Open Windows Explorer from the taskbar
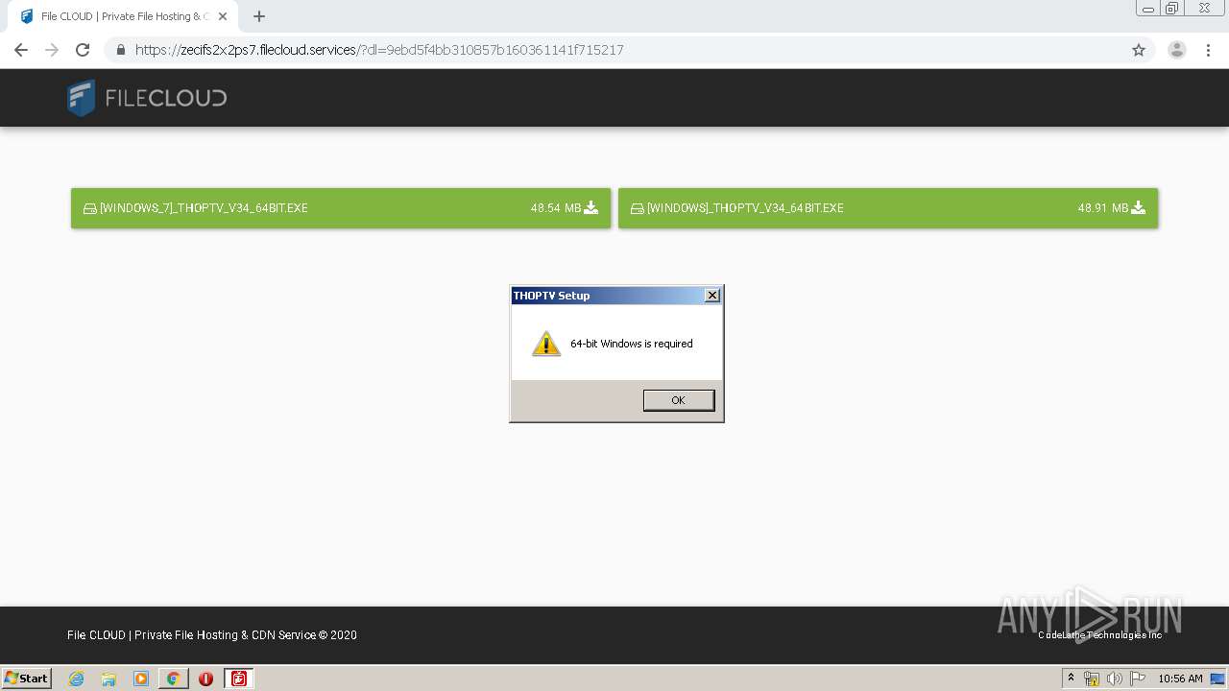The width and height of the screenshot is (1229, 691). [x=108, y=679]
